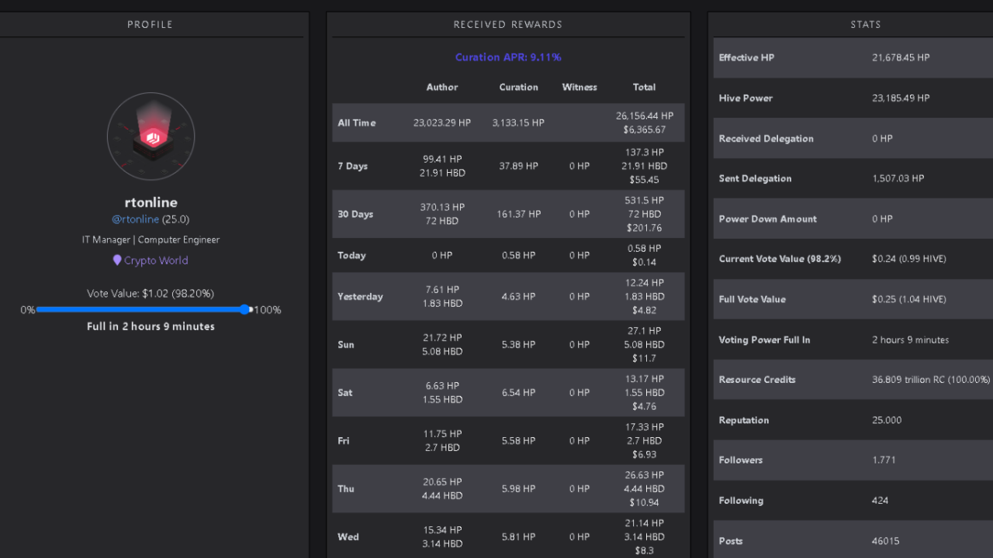Click the Voting Power Full In label
993x558 pixels.
(764, 339)
